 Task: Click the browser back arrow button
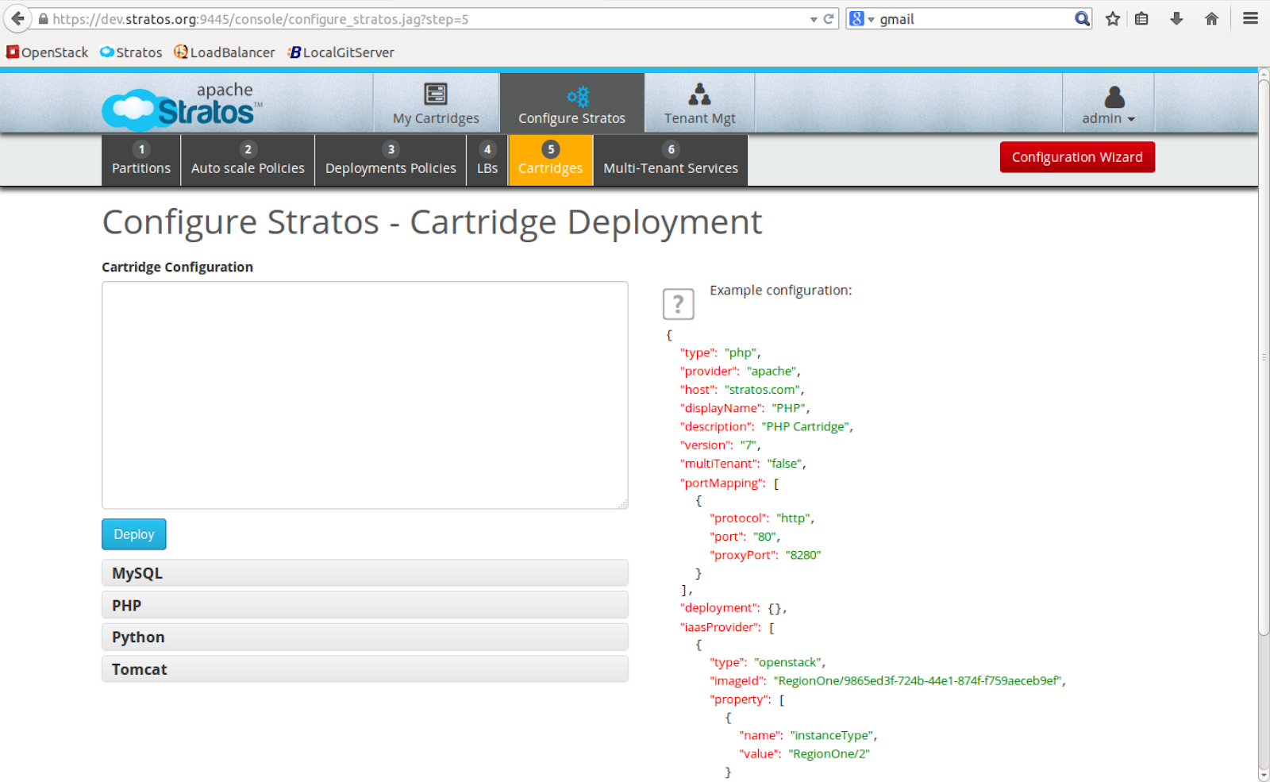click(17, 18)
